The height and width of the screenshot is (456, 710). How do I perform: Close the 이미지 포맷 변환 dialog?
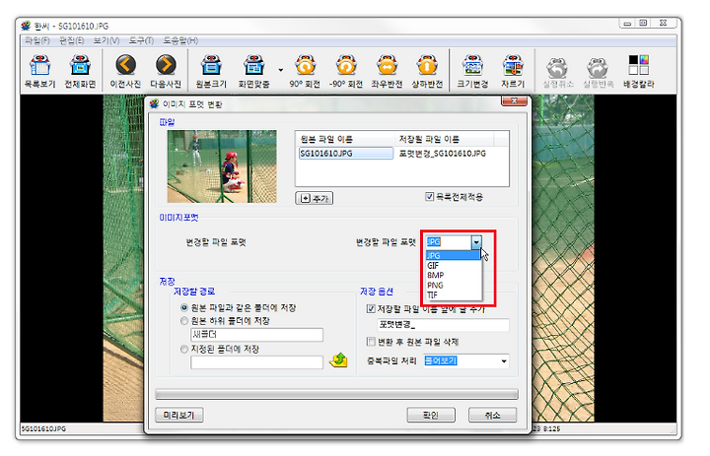click(515, 100)
